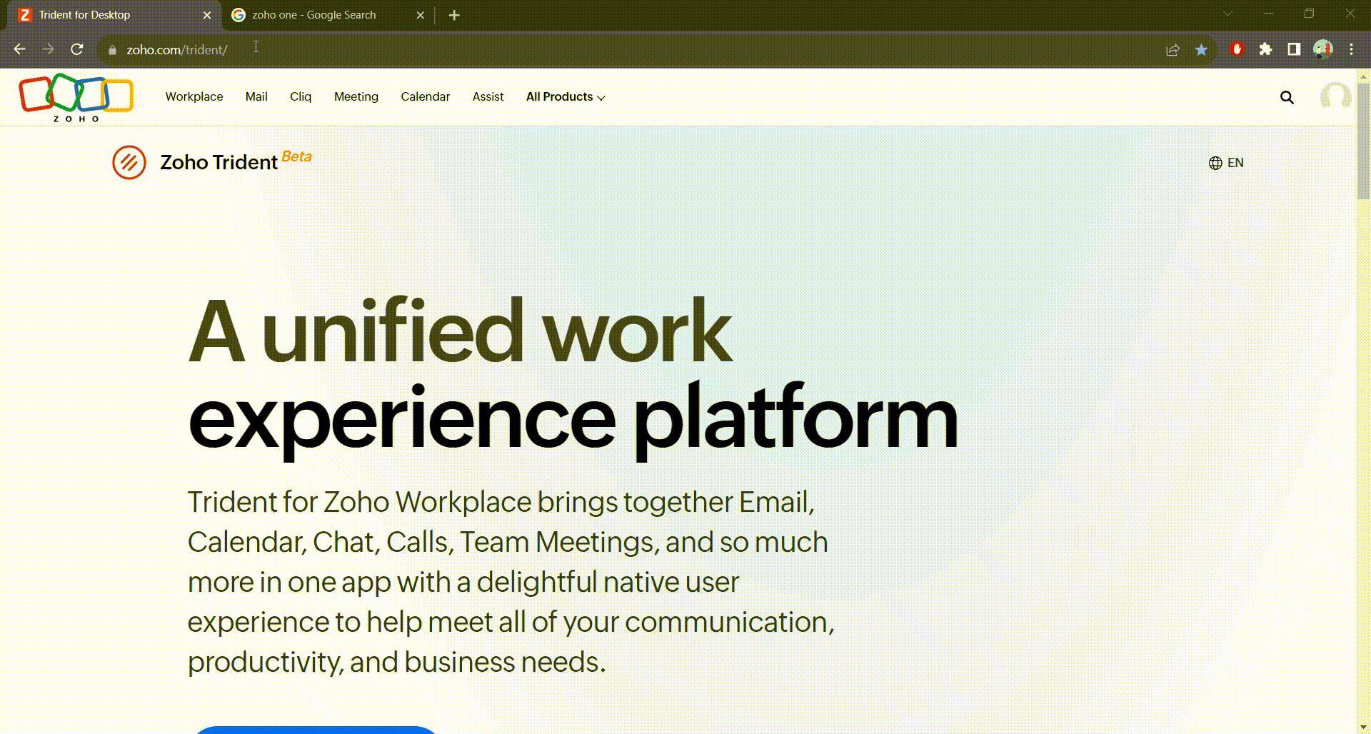Reload the page with the refresh icon

tap(77, 49)
